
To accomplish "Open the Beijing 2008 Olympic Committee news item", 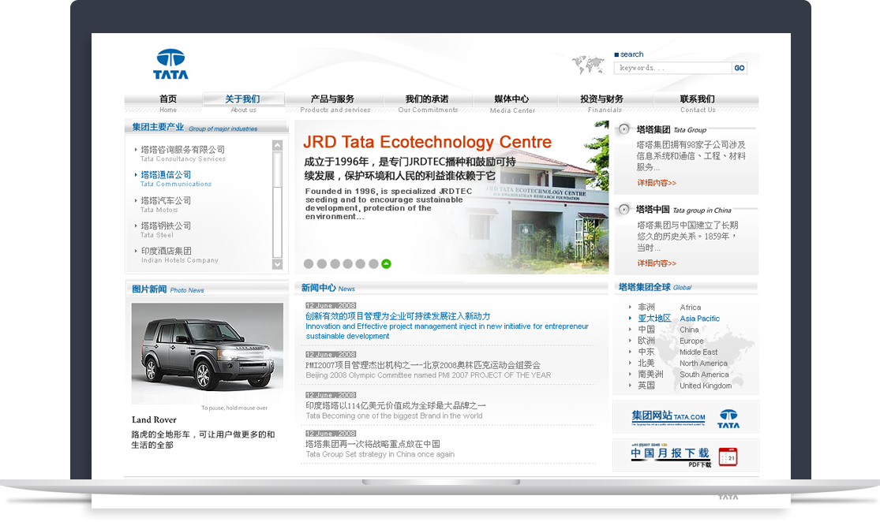I will pyautogui.click(x=429, y=370).
